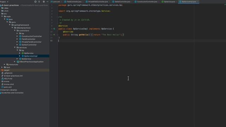
Task: Switch to the pom.xml editor tab
Action: coord(55,2)
